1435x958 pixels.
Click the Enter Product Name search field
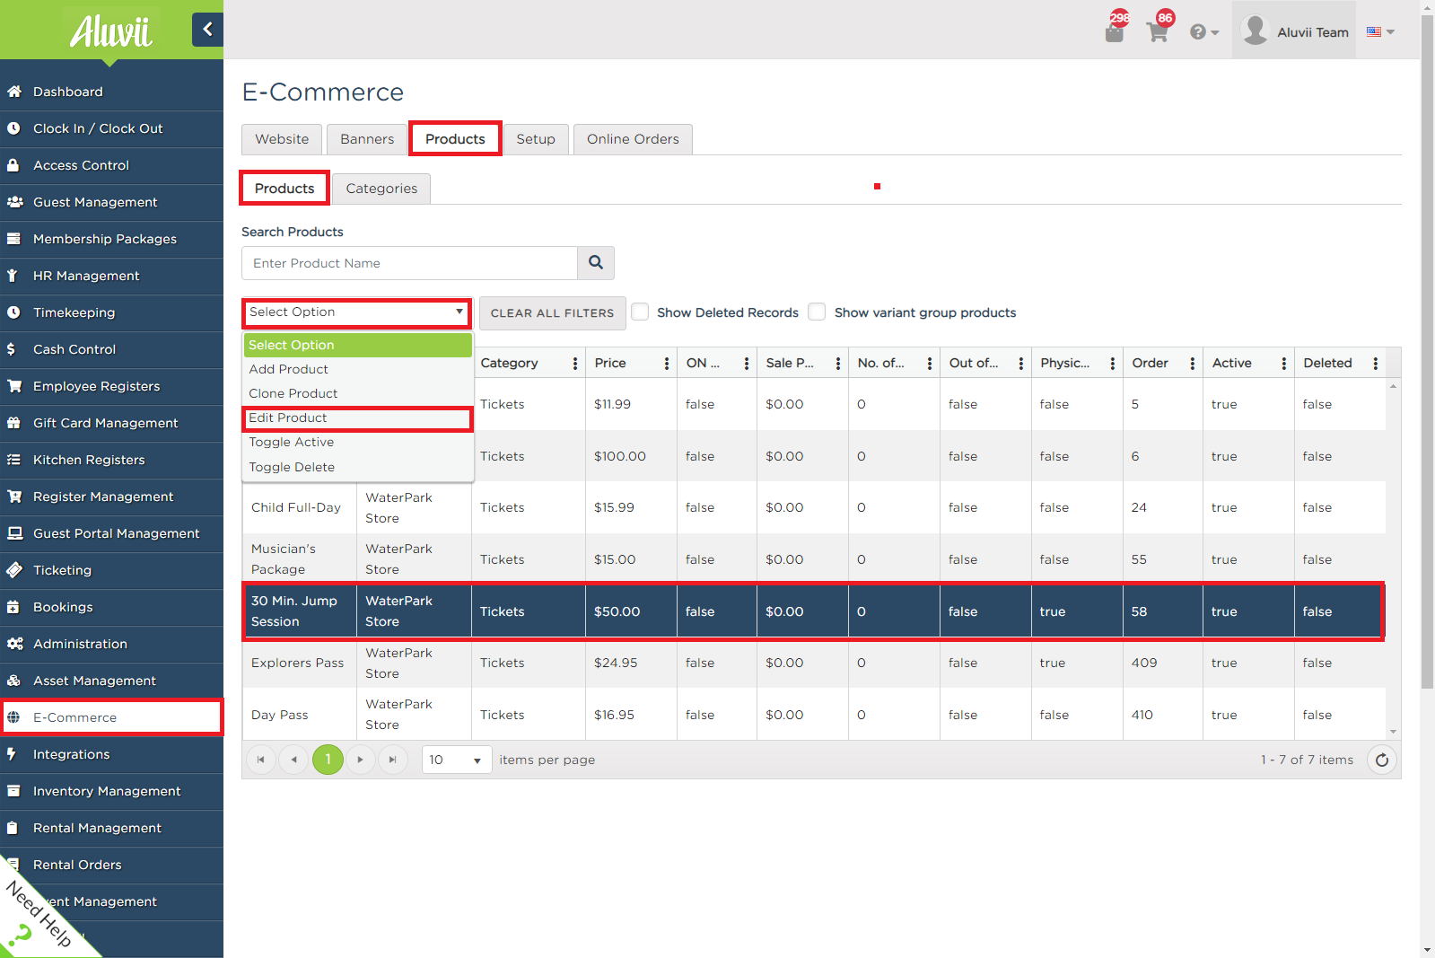[409, 263]
